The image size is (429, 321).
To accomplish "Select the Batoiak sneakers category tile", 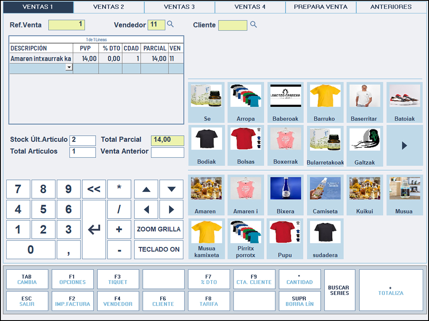I will 404,102.
